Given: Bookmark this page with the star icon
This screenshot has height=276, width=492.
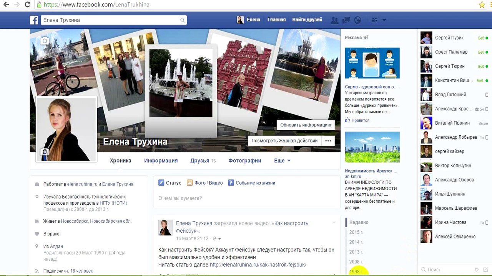Looking at the screenshot, I should [x=482, y=5].
